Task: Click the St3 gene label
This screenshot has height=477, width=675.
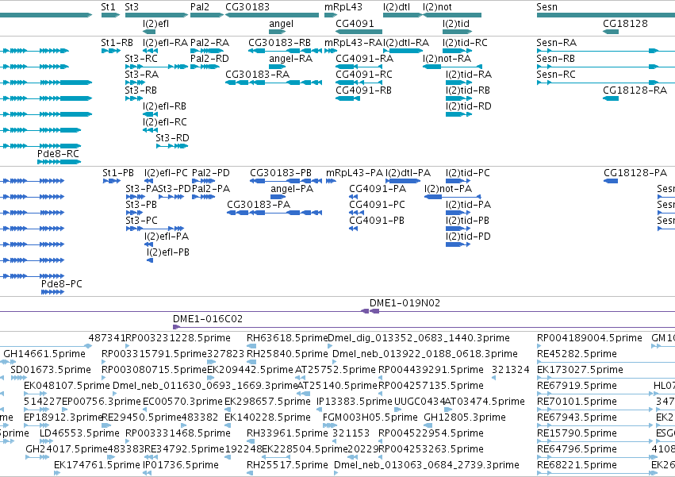Action: (x=132, y=7)
